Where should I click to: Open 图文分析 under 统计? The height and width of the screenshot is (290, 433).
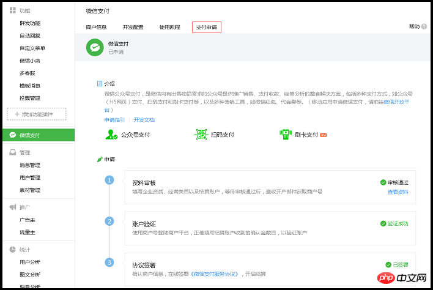tap(30, 275)
